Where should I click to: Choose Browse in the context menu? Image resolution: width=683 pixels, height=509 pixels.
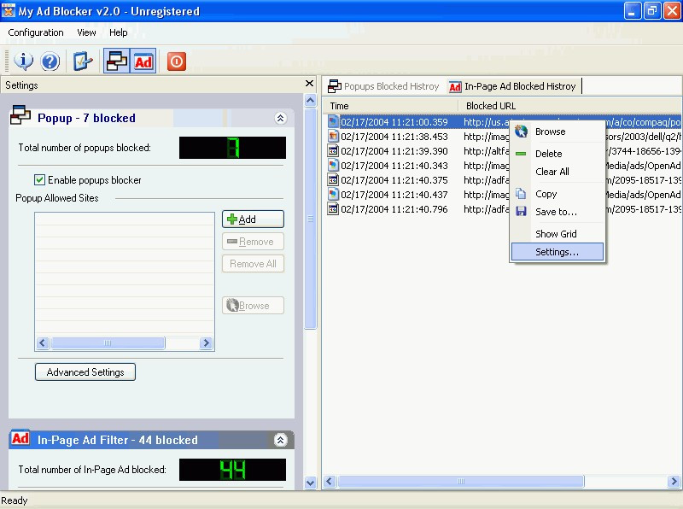(x=550, y=132)
